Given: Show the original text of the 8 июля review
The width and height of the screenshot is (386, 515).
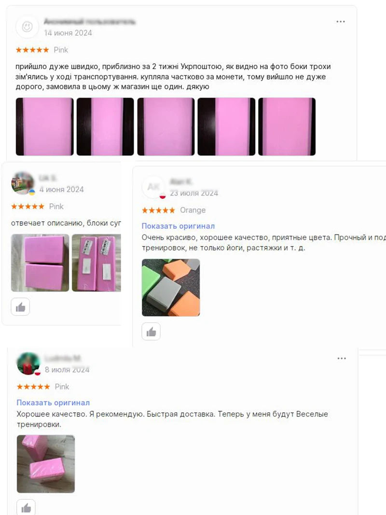Looking at the screenshot, I should pyautogui.click(x=53, y=403).
